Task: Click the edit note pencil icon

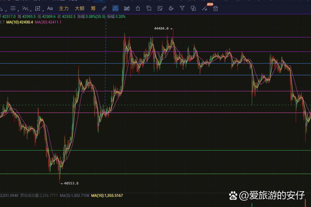Action: 160,8
